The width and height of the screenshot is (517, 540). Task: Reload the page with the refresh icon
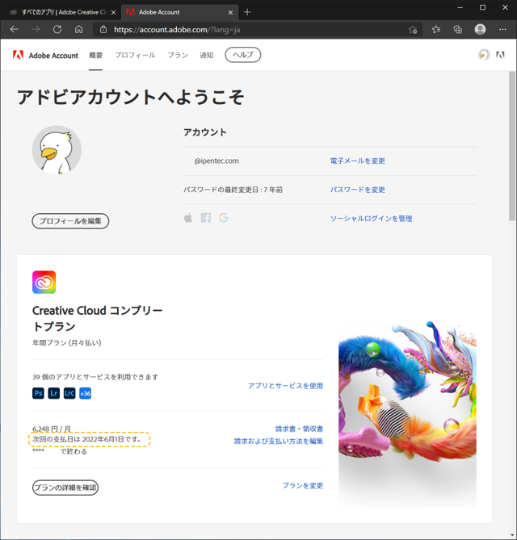point(57,30)
